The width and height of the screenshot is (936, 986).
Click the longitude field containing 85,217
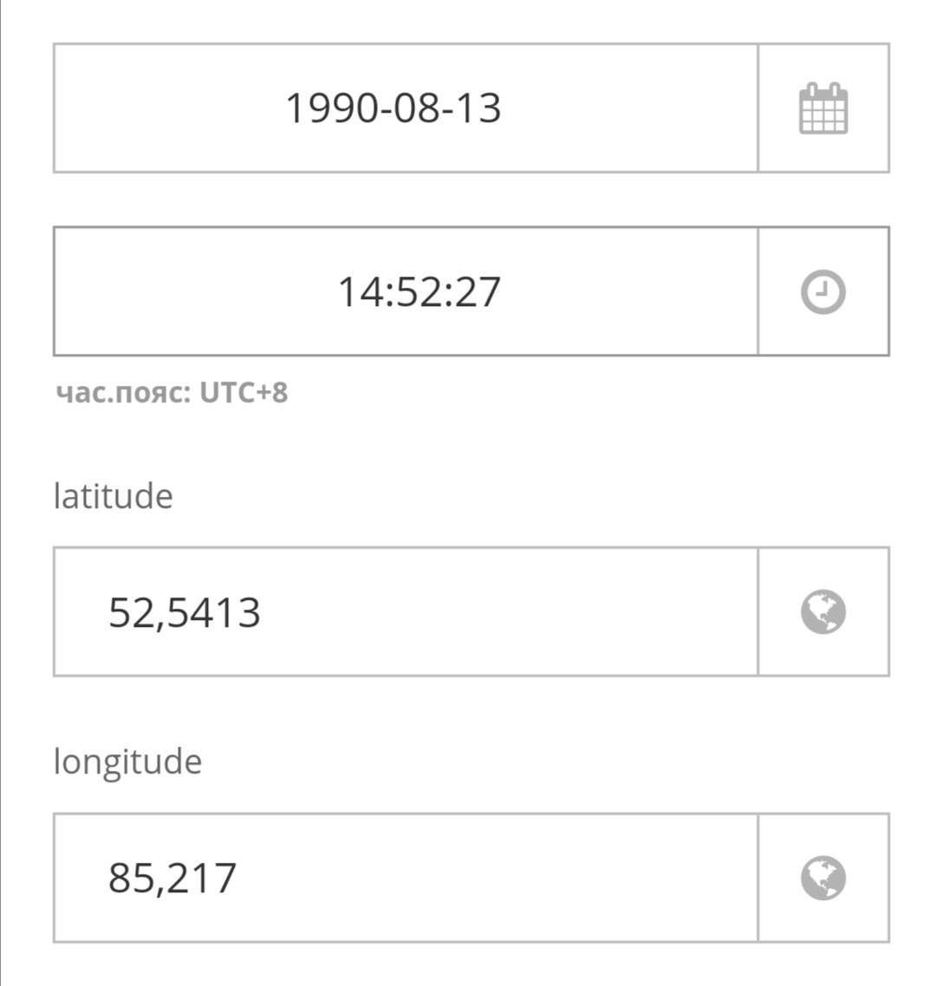coord(406,878)
